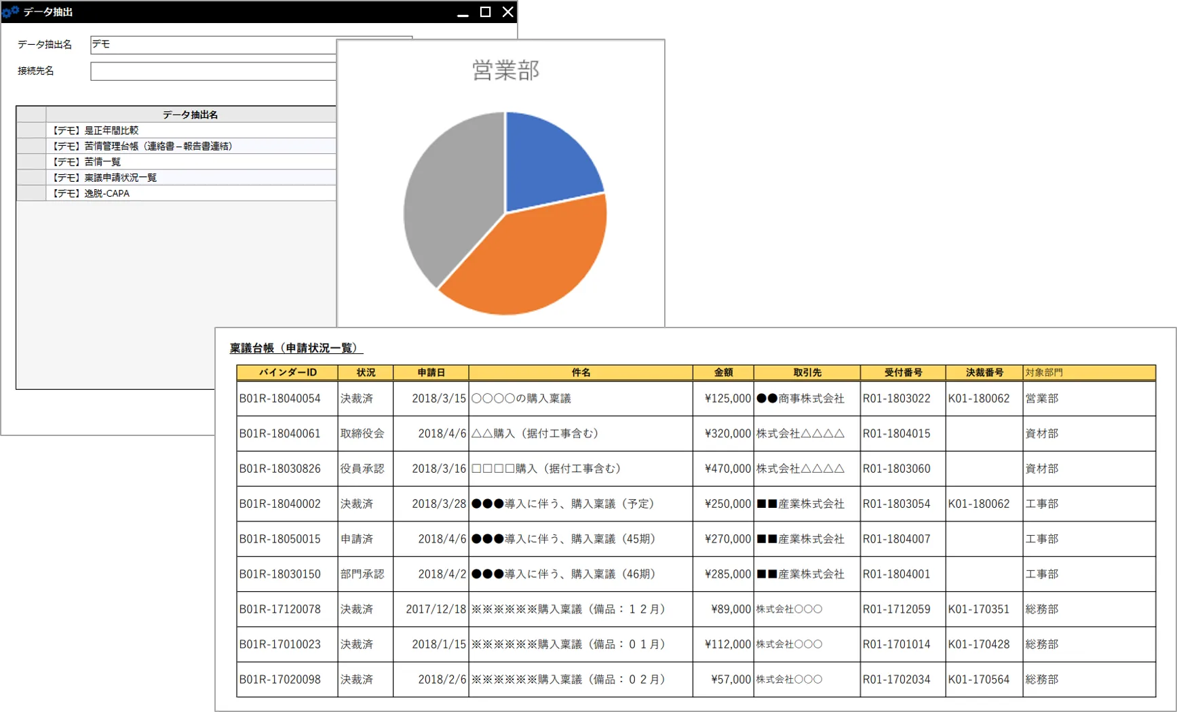1177x712 pixels.
Task: Click the 2018/3/28 date cell
Action: click(431, 504)
